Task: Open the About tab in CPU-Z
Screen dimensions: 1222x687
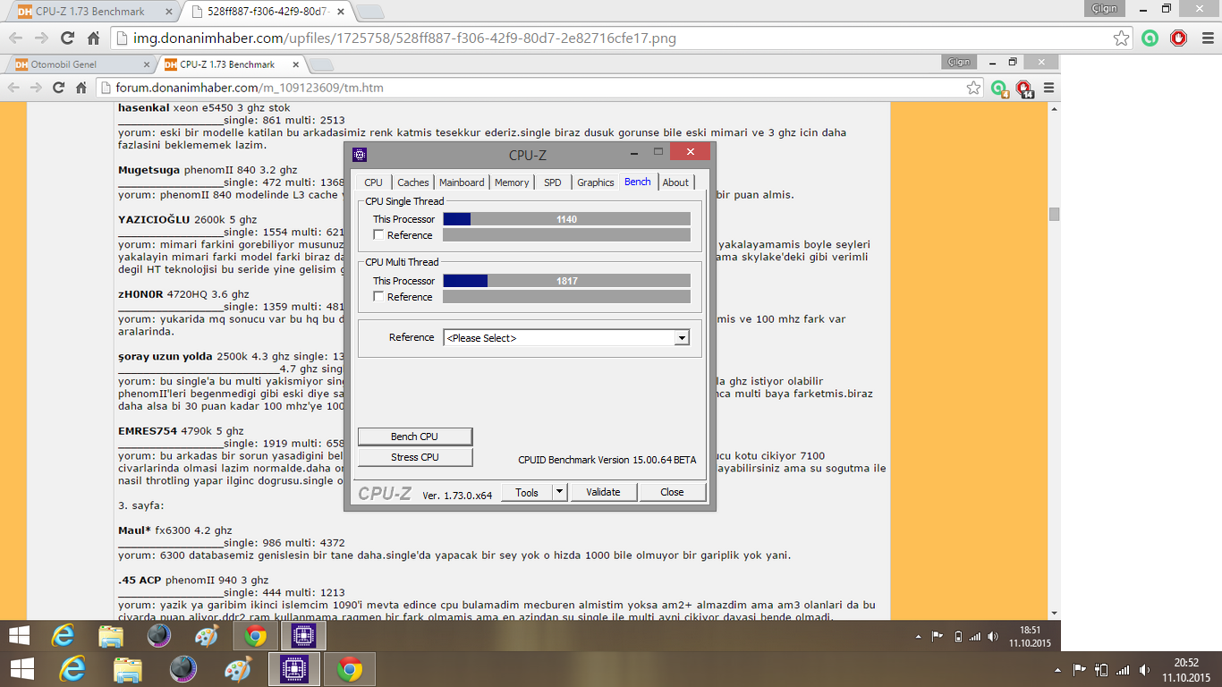Action: tap(675, 182)
